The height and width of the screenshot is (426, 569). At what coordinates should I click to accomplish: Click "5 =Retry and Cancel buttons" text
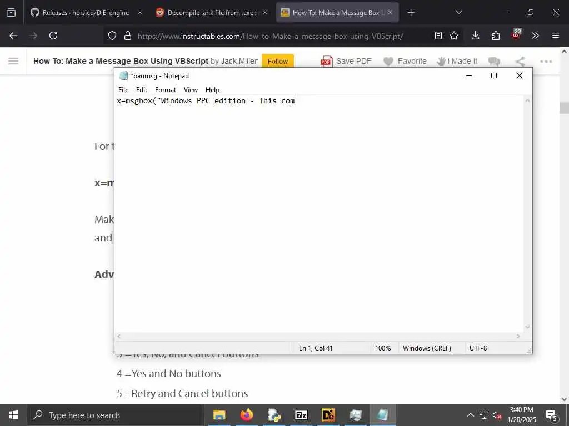[182, 393]
